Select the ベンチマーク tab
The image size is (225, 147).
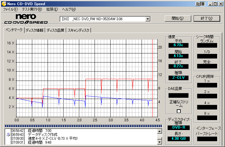(x=13, y=30)
